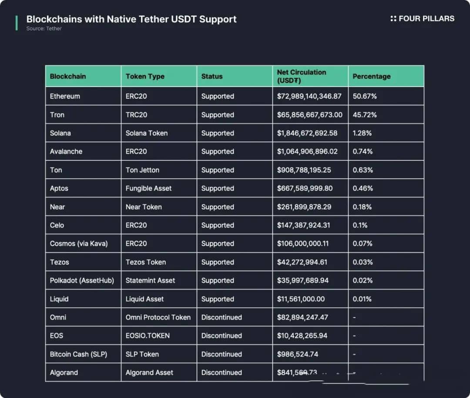
Task: Click the Four Pillars logo icon
Action: [393, 19]
